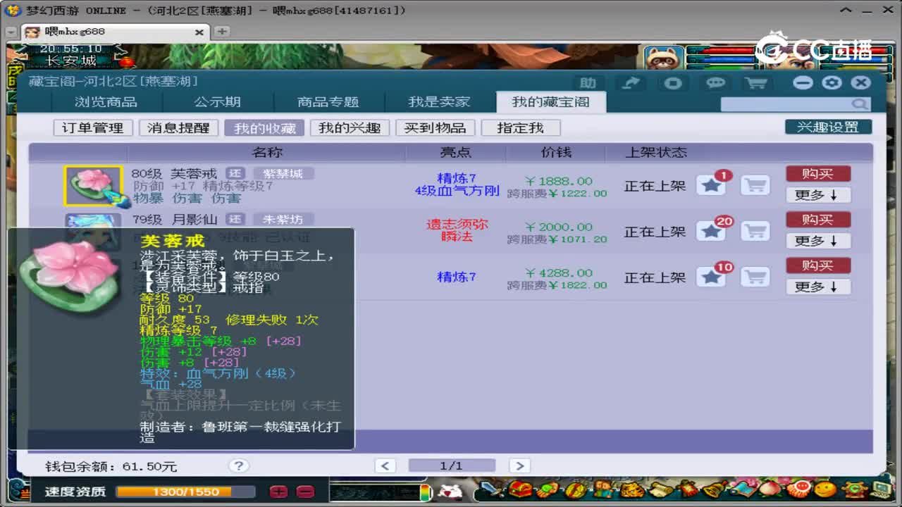Click the share arrow icon in header
Image resolution: width=902 pixels, height=507 pixels.
(x=631, y=83)
